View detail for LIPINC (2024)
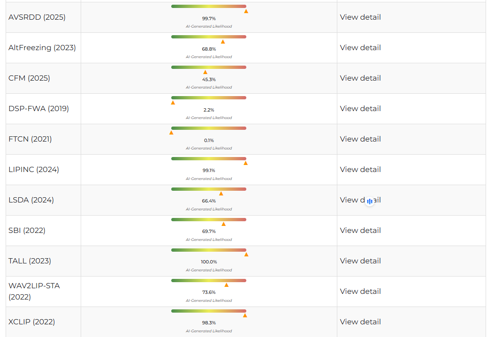Viewport: 487px width, 337px height. pos(360,170)
